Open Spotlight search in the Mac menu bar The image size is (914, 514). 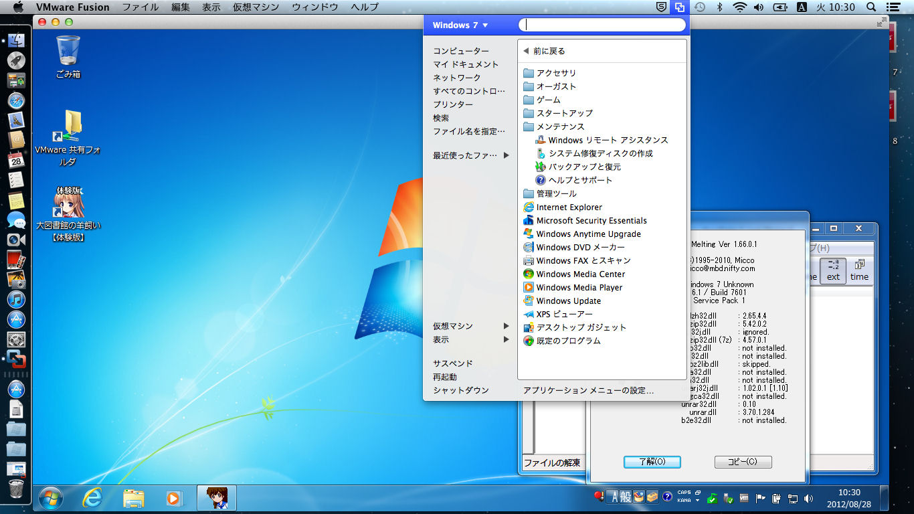point(871,7)
